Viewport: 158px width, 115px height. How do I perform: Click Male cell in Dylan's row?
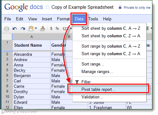(61, 97)
